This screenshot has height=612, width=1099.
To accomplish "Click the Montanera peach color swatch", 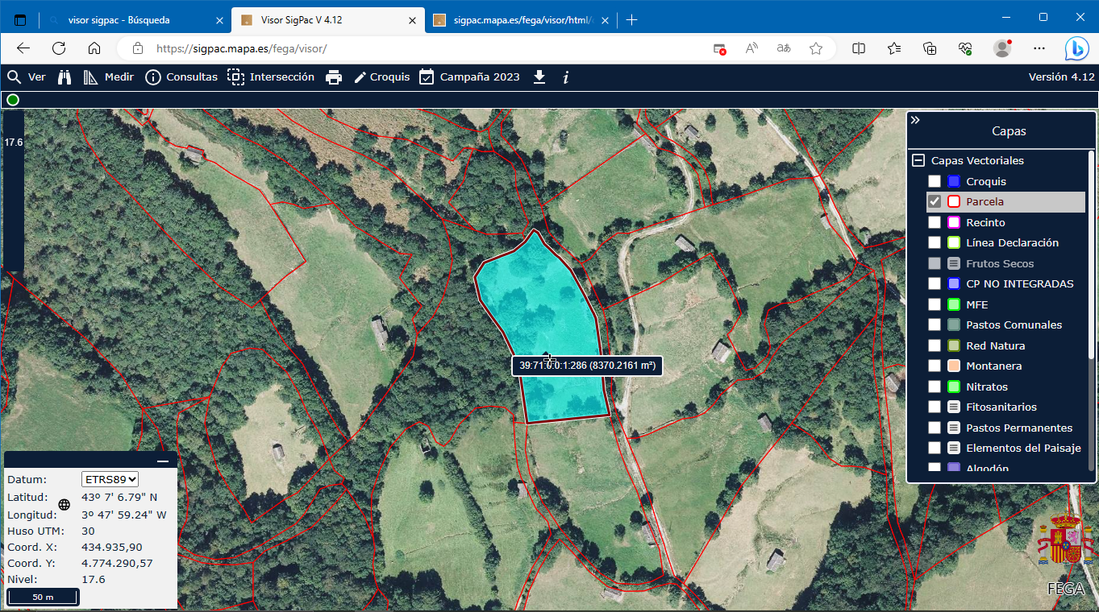I will tap(954, 366).
